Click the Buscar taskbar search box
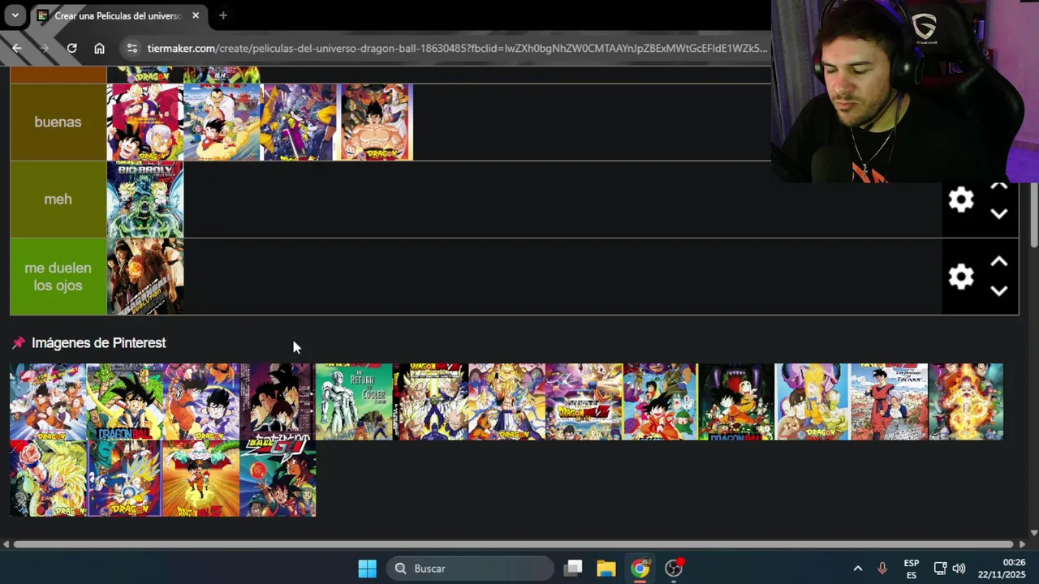The height and width of the screenshot is (584, 1039). [471, 569]
